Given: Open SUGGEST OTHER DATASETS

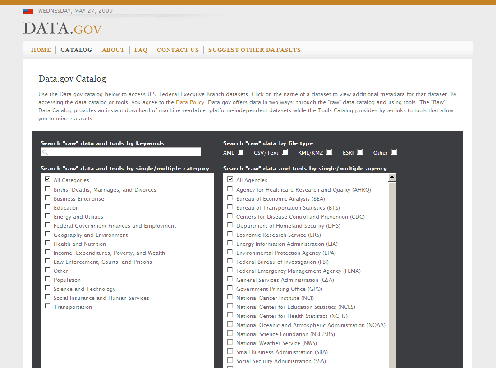Looking at the screenshot, I should pos(254,50).
